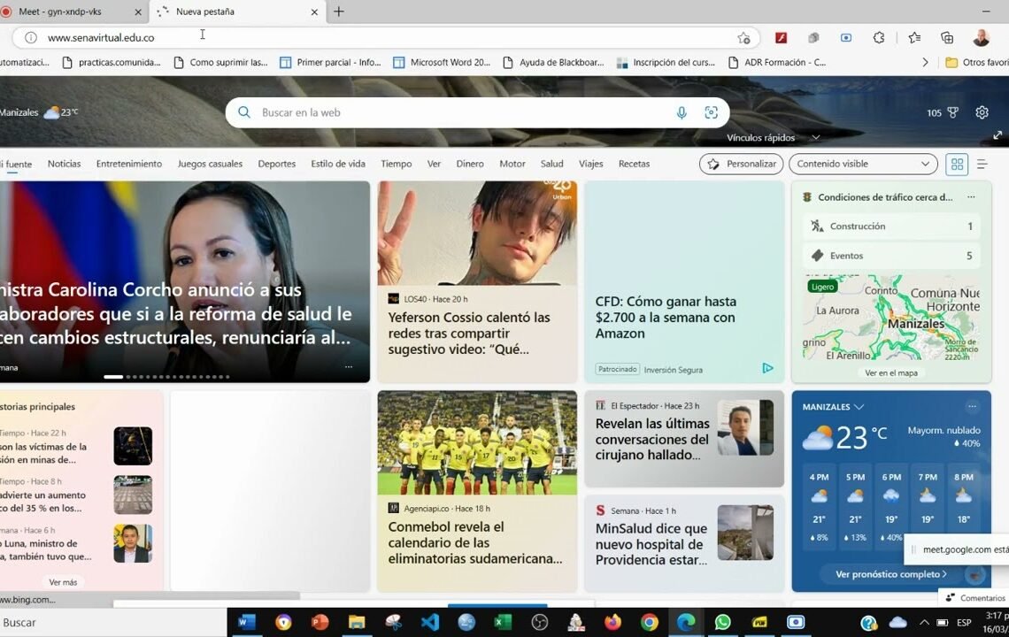Click the Personalizar button
Image resolution: width=1009 pixels, height=637 pixels.
tap(742, 164)
